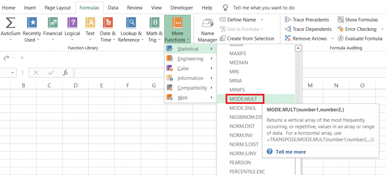Open the Name Box dropdown
Screen dimensions: 386x175
pyautogui.click(x=13, y=73)
